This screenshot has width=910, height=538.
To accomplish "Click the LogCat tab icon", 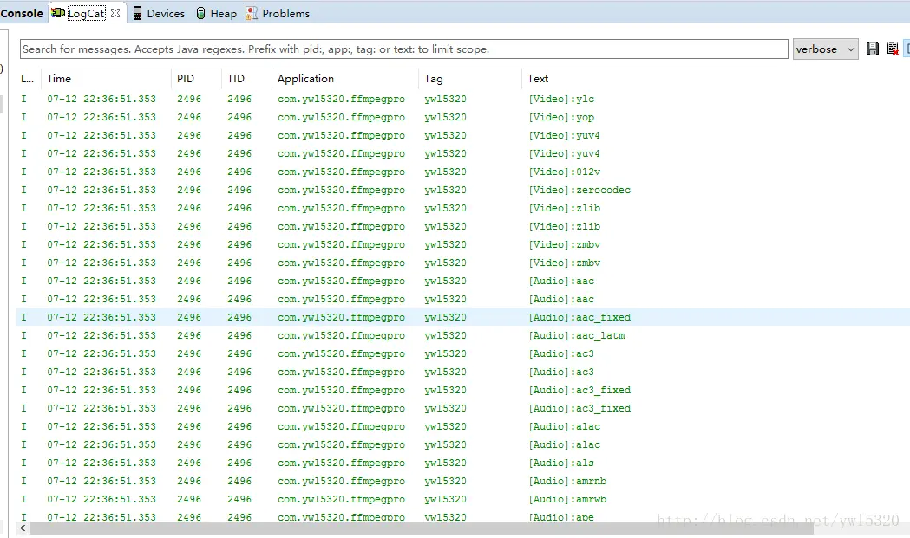I will pyautogui.click(x=58, y=13).
